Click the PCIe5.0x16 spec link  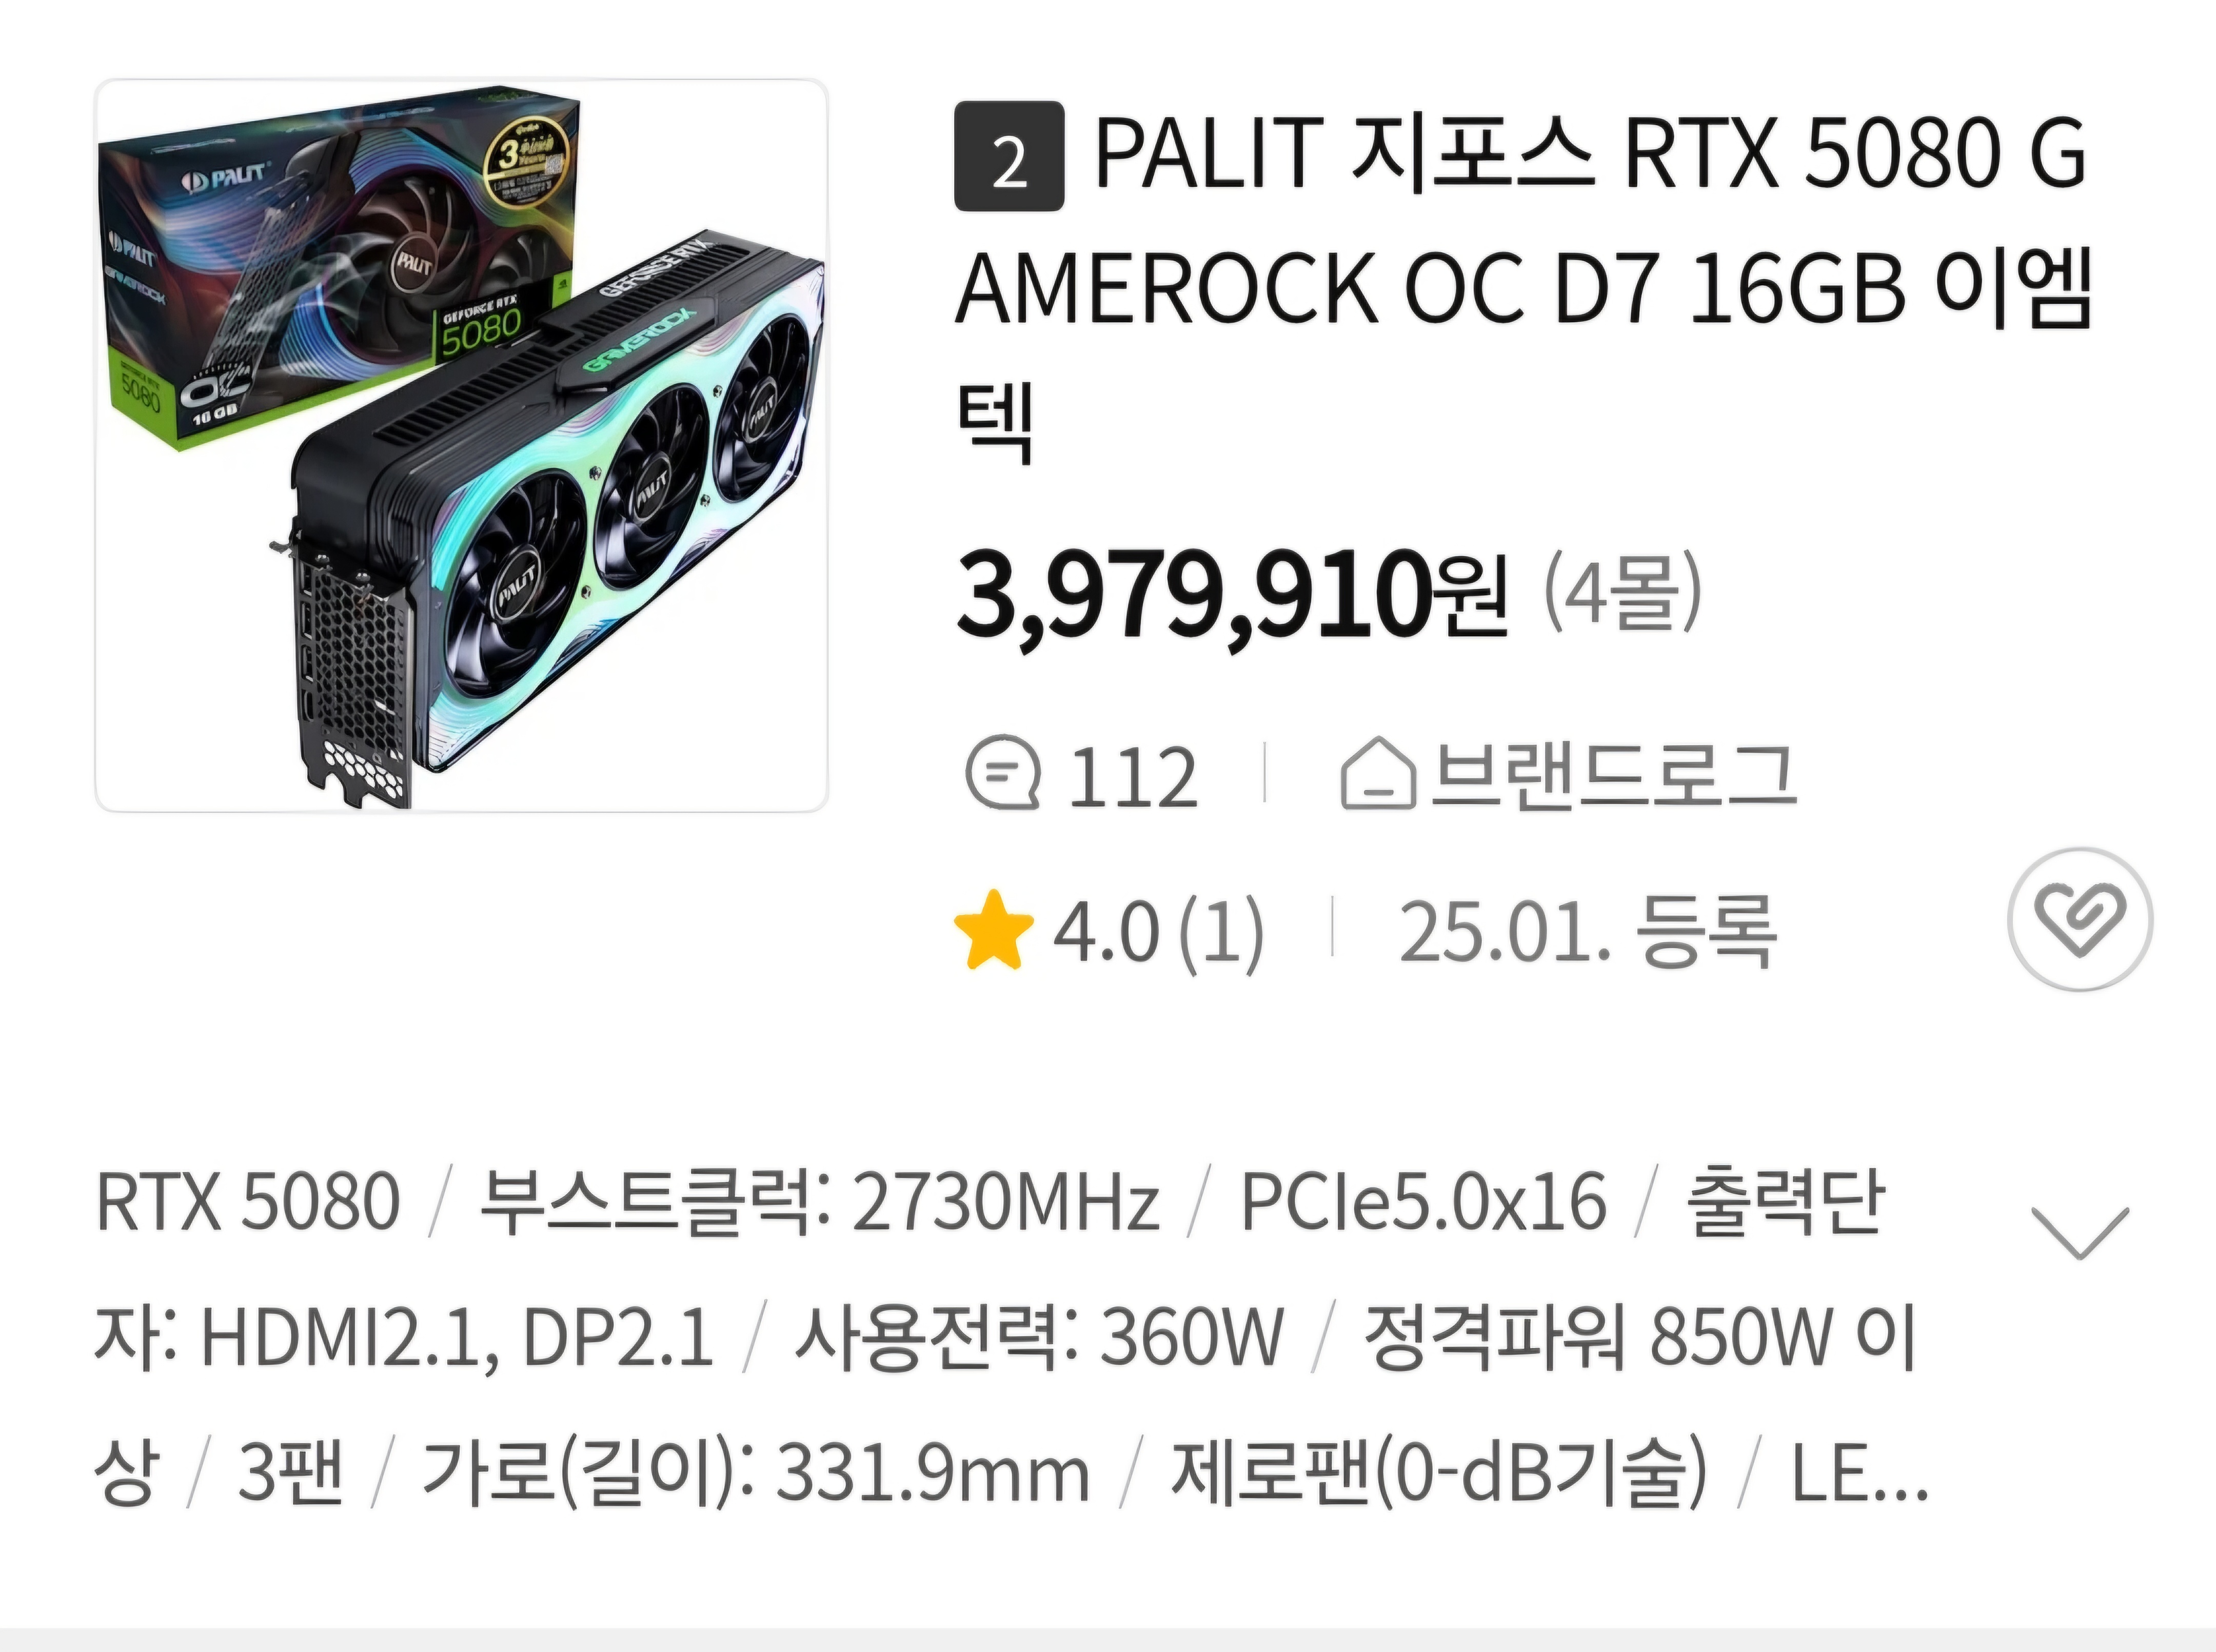[x=1423, y=1200]
